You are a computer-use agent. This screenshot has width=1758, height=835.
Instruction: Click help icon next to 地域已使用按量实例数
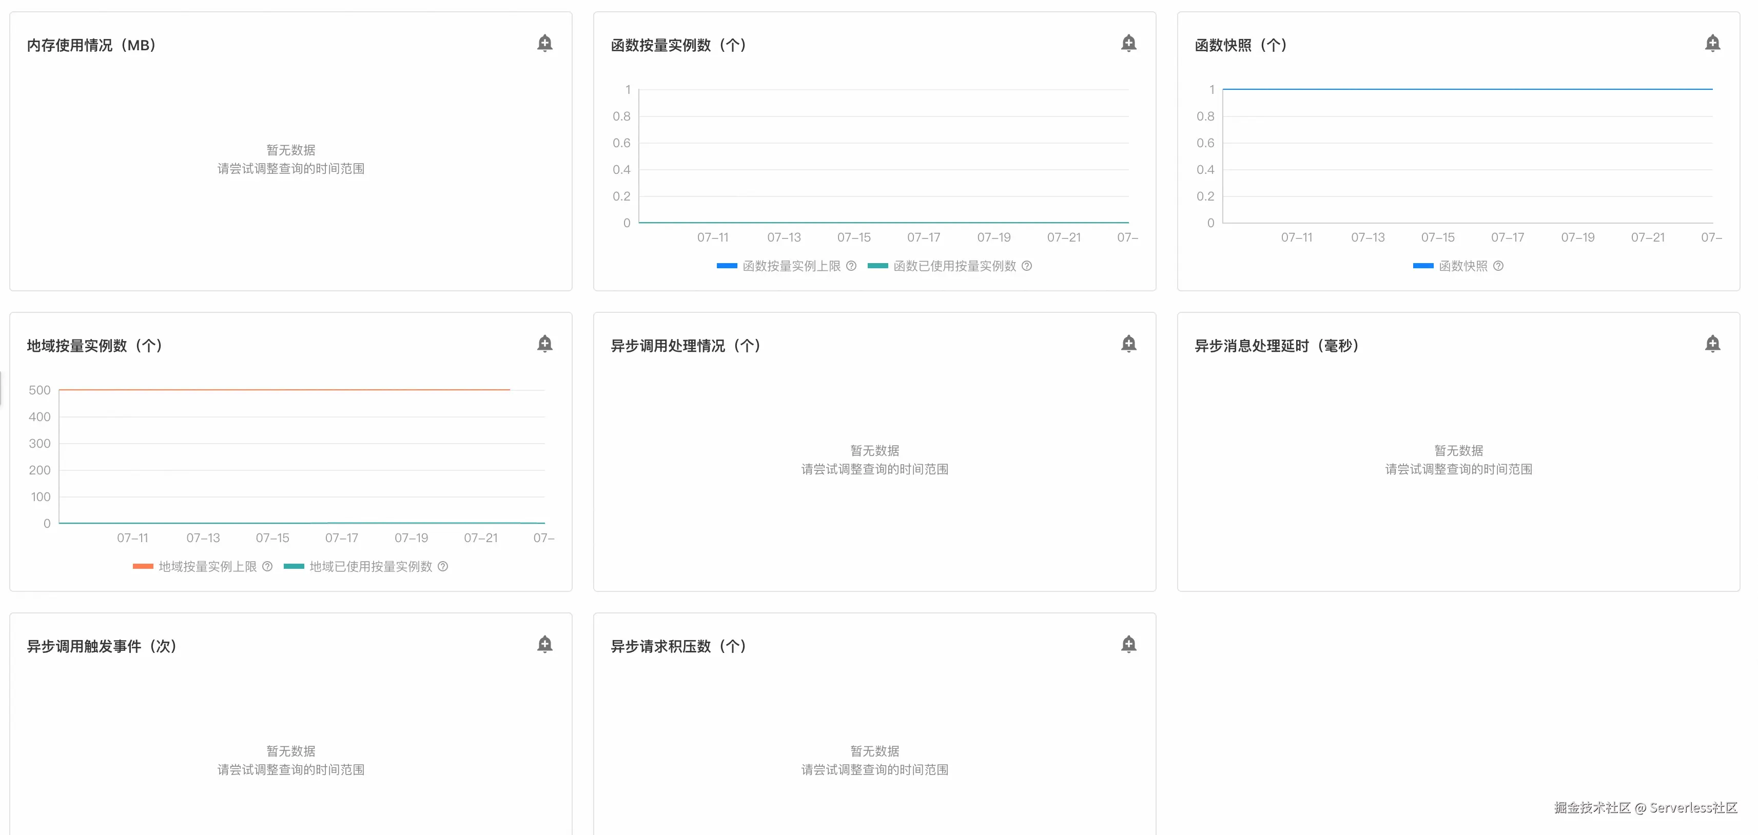443,567
